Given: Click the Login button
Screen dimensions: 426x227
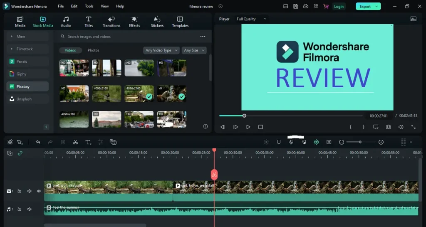Looking at the screenshot, I should [x=339, y=7].
